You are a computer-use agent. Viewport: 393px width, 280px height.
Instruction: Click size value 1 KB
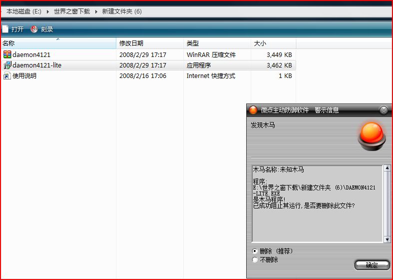click(x=285, y=76)
